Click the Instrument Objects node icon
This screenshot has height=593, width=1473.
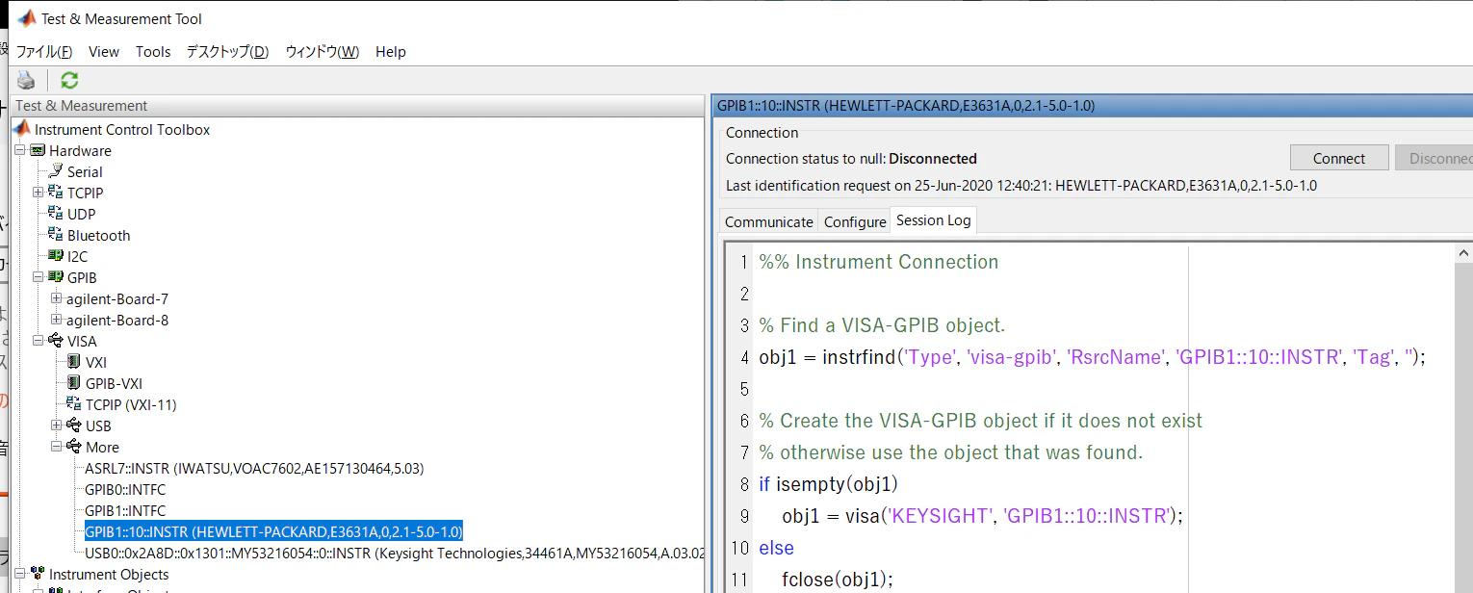38,574
